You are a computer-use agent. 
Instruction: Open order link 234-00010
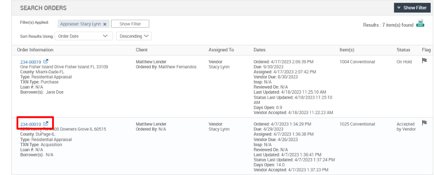[x=31, y=124]
